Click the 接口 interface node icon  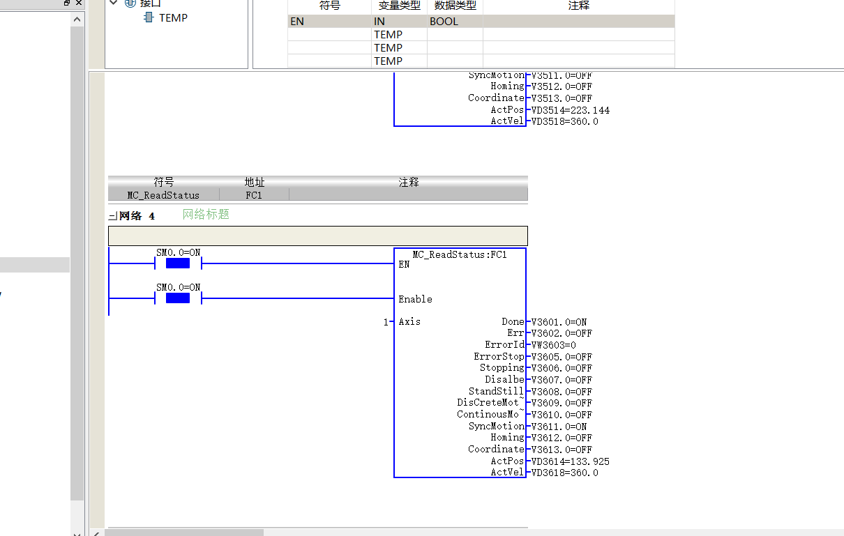coord(130,3)
